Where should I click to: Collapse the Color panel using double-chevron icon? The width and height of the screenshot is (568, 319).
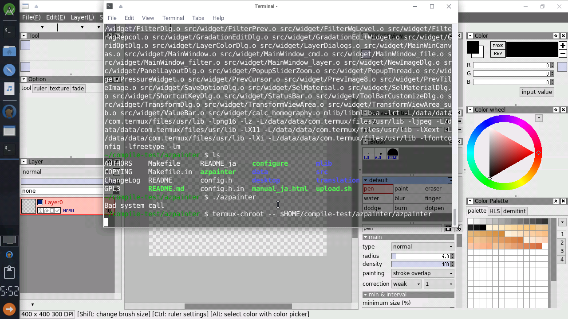pos(556,36)
